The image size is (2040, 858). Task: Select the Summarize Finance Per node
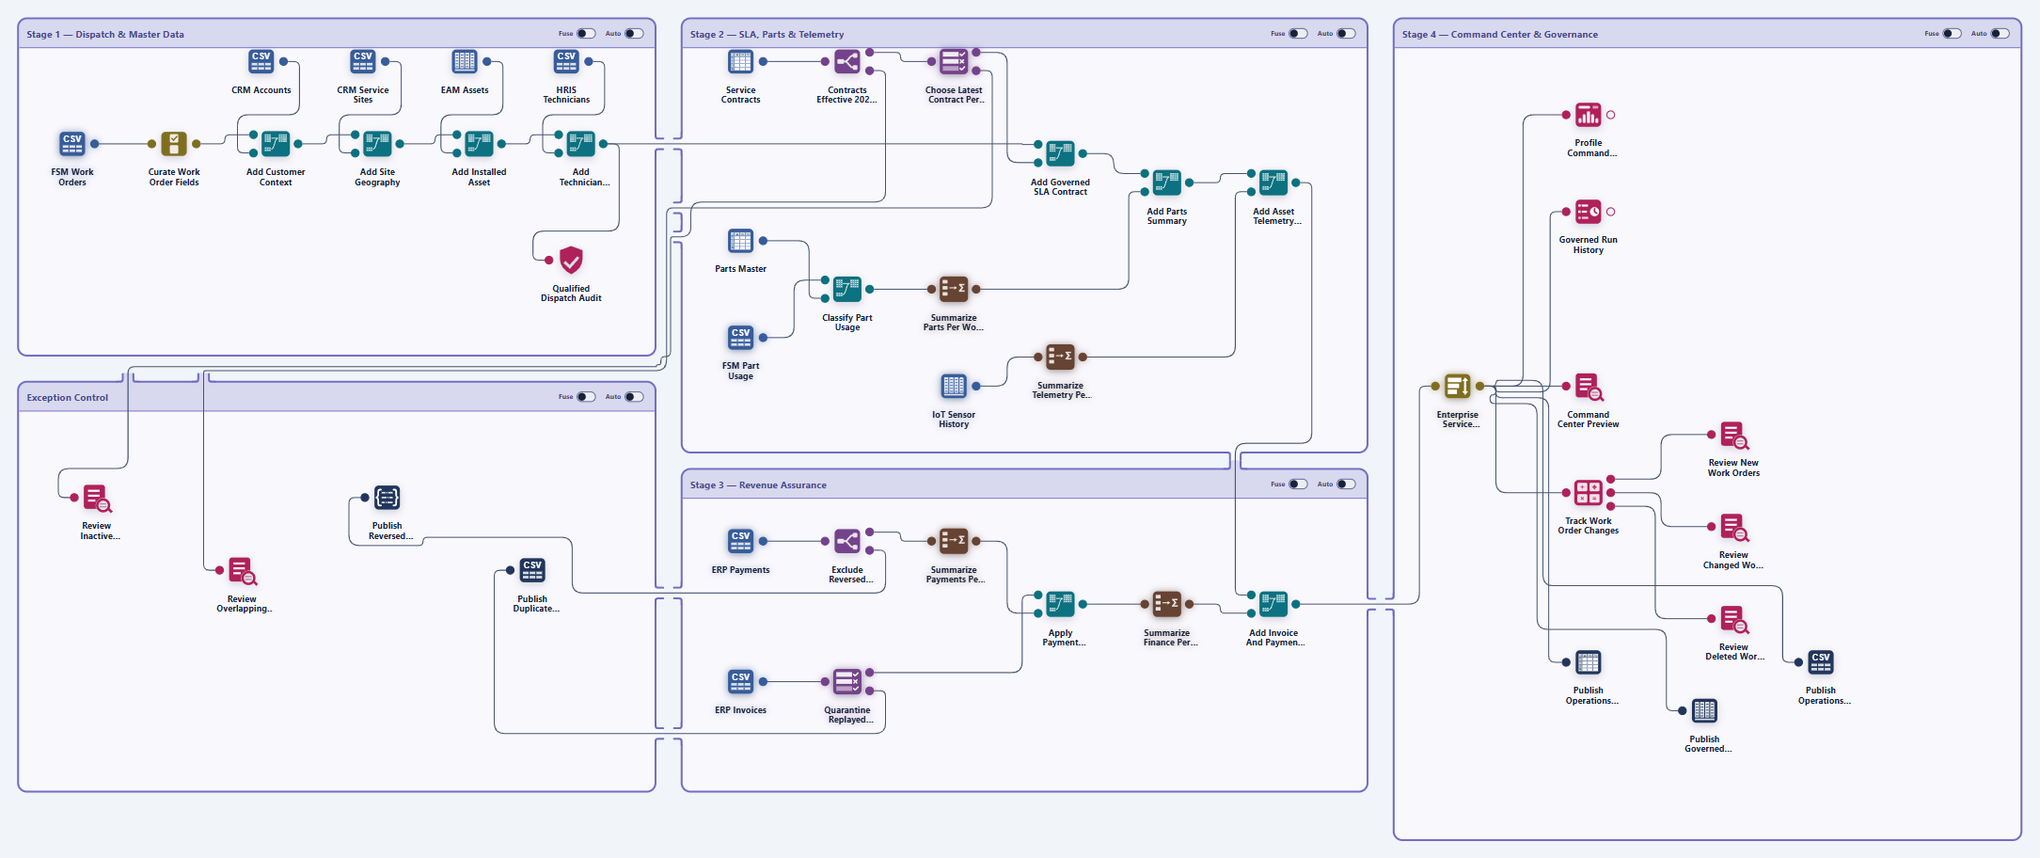point(1167,605)
